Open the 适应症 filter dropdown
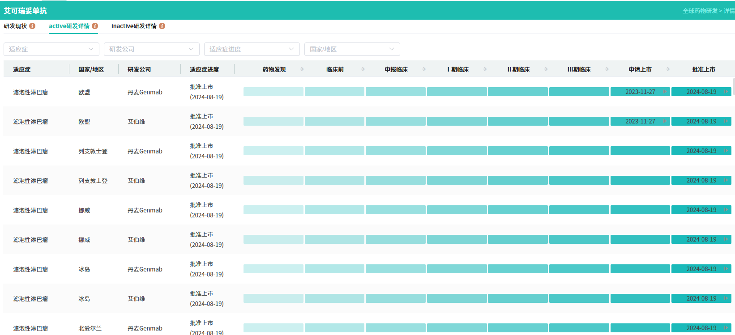The image size is (735, 335). click(x=51, y=49)
